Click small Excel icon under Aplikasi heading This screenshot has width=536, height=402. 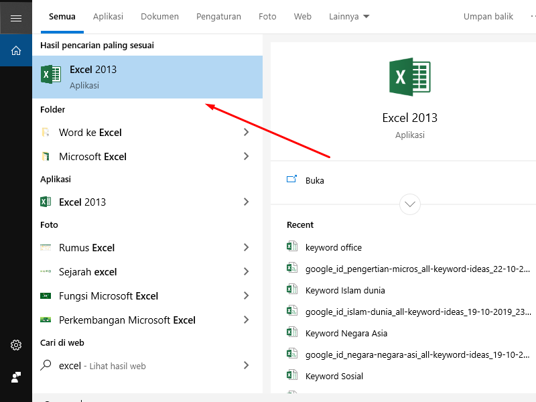[46, 202]
